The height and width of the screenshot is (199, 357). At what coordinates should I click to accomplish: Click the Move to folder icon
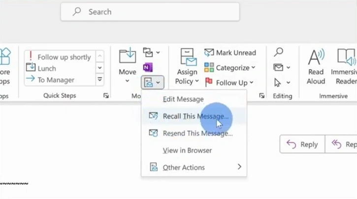128,57
